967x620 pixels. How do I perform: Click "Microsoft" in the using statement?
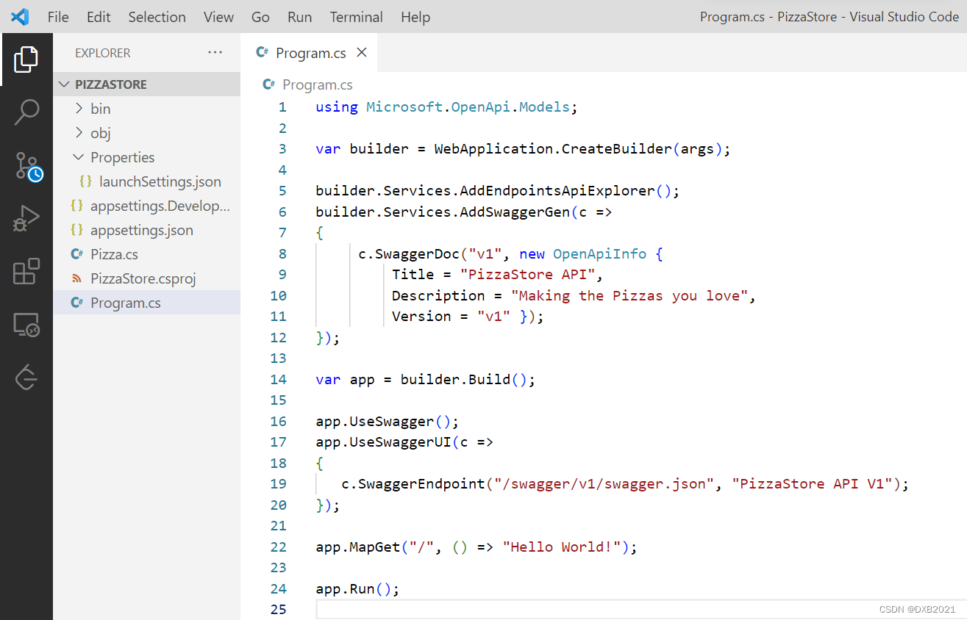(x=404, y=107)
